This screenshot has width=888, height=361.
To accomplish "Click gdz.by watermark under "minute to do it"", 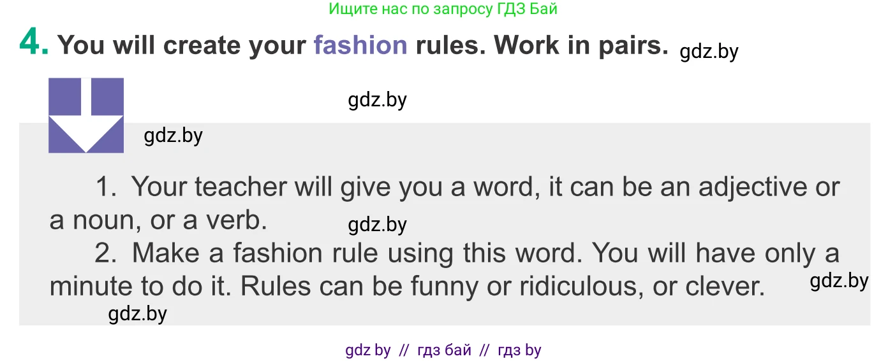I will (x=137, y=314).
